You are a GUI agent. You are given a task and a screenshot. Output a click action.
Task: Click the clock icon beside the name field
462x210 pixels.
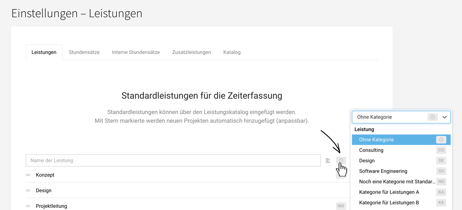(341, 160)
